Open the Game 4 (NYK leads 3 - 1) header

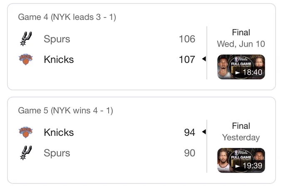[67, 17]
